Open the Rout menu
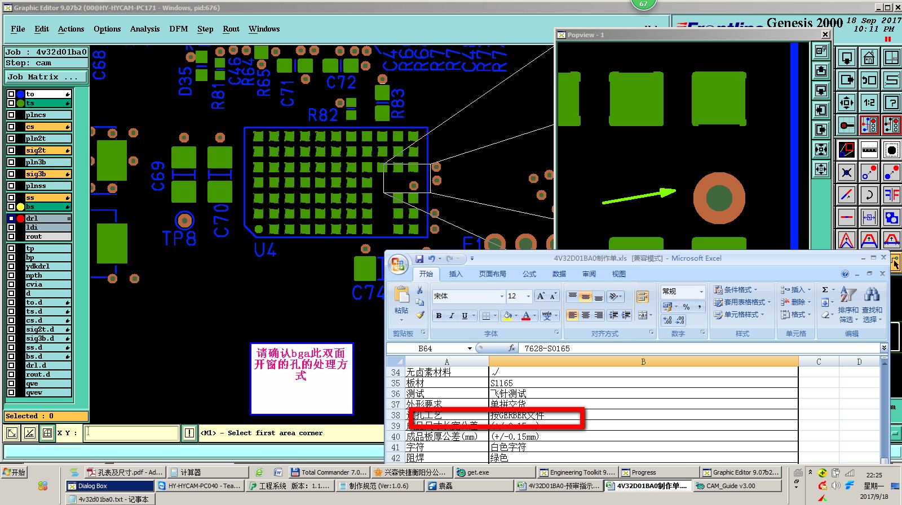902x505 pixels. click(x=231, y=29)
